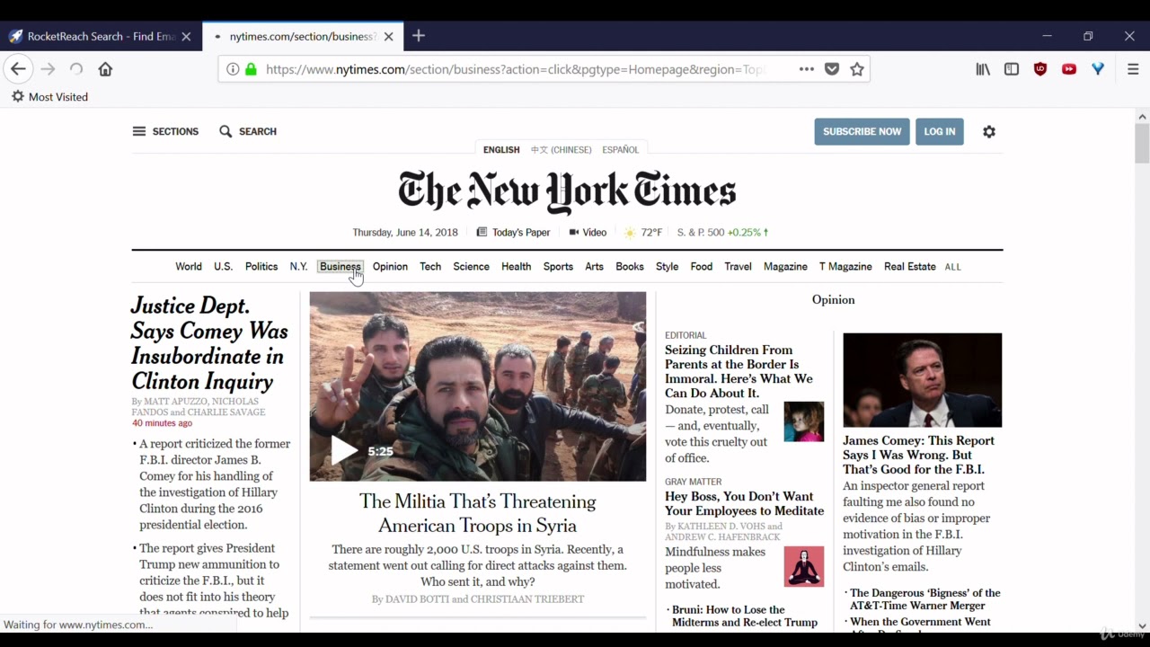Read Seizing Children From Parents editorial
This screenshot has height=647, width=1150.
pos(739,371)
